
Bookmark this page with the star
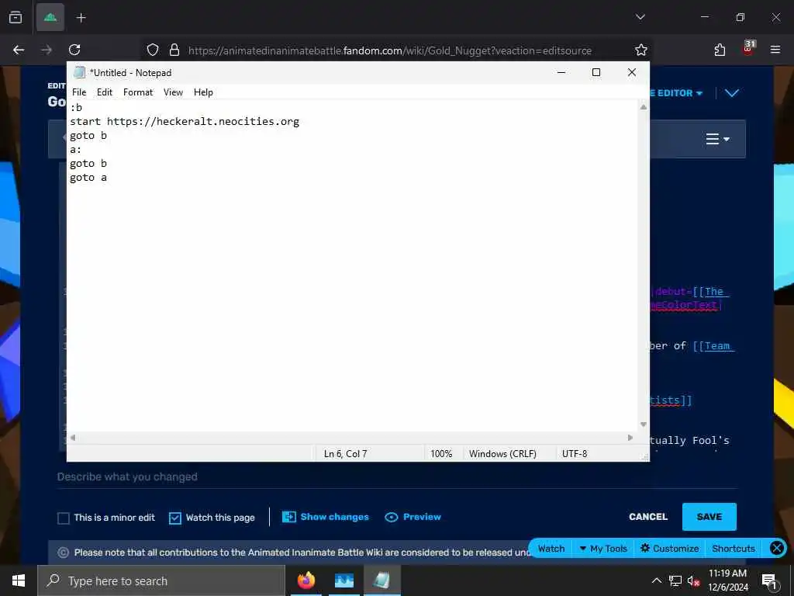[x=641, y=50]
